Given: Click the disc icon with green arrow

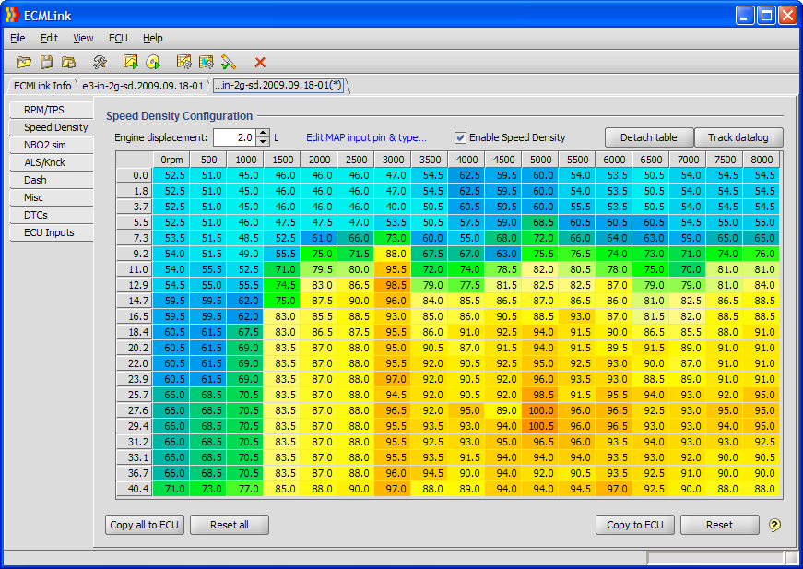Looking at the screenshot, I should tap(153, 62).
